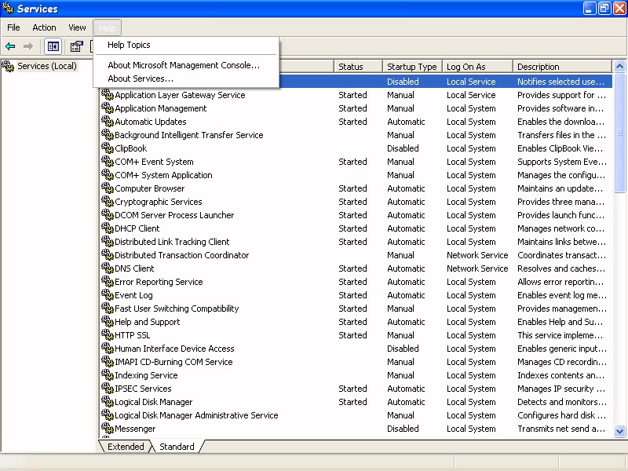Click the Fast User Switching Compatibility icon
Screen dimensions: 628x471
[108, 309]
